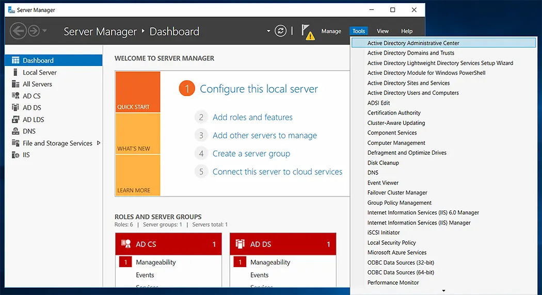Open Active Directory Users and Computers
542x295 pixels.
pos(443,93)
